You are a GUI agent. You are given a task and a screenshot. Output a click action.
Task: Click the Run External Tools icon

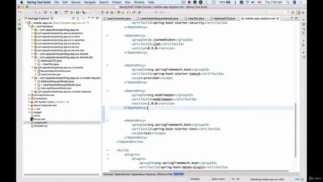pos(83,13)
